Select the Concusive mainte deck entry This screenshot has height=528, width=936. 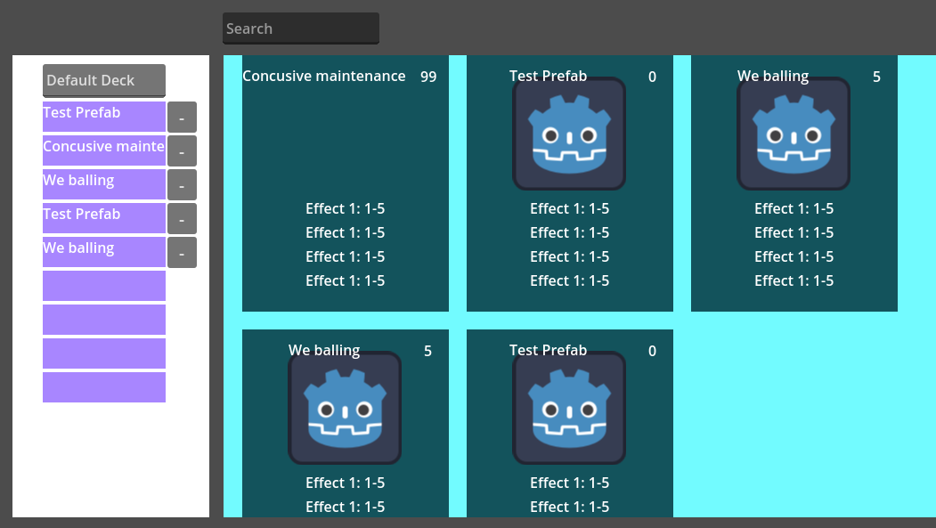click(x=104, y=150)
